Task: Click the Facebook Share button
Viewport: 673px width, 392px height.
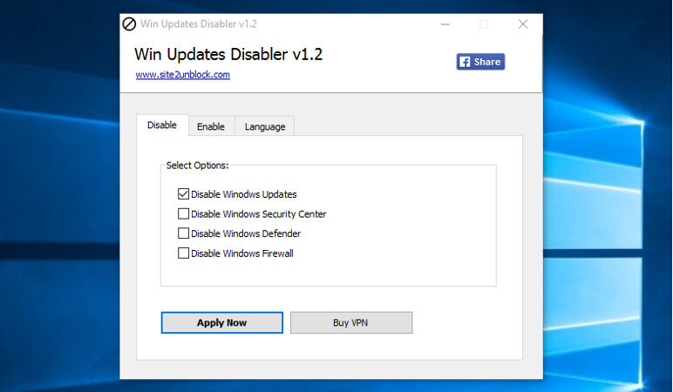Action: click(480, 62)
